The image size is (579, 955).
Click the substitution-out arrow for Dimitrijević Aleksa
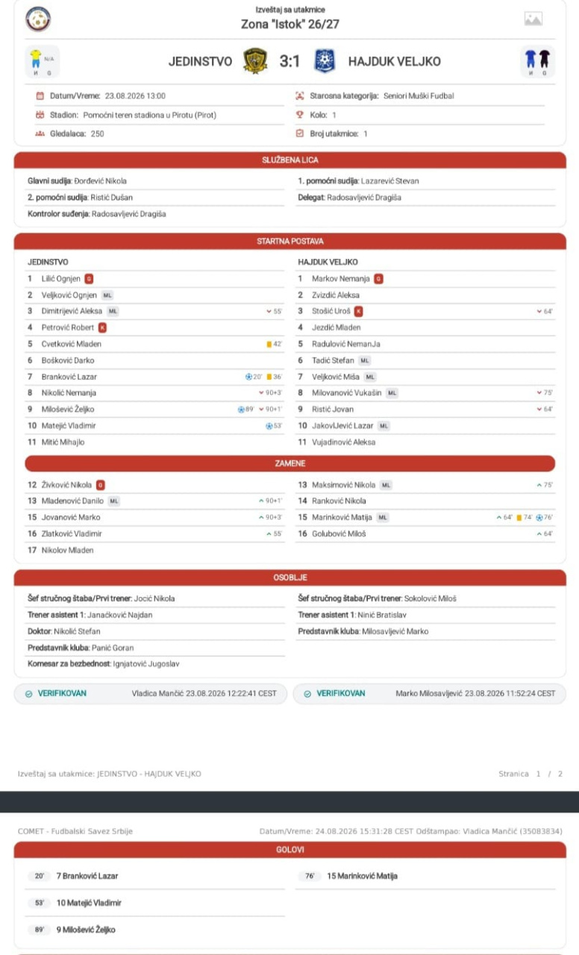(x=269, y=311)
